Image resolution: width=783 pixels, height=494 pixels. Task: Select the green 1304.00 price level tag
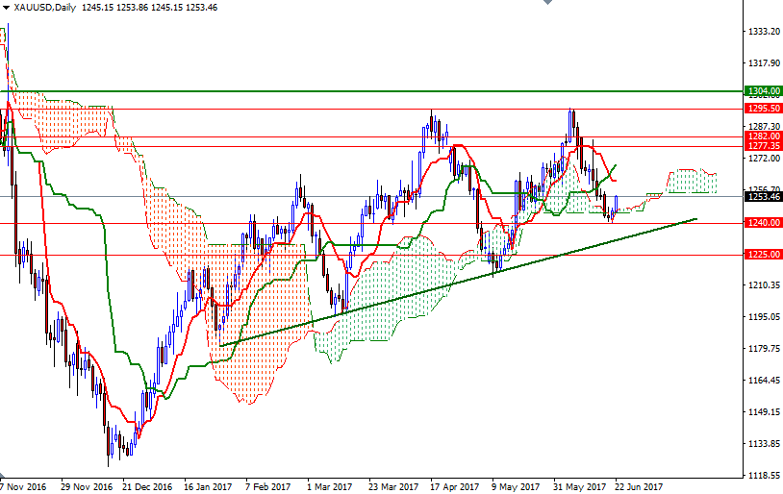[x=762, y=91]
